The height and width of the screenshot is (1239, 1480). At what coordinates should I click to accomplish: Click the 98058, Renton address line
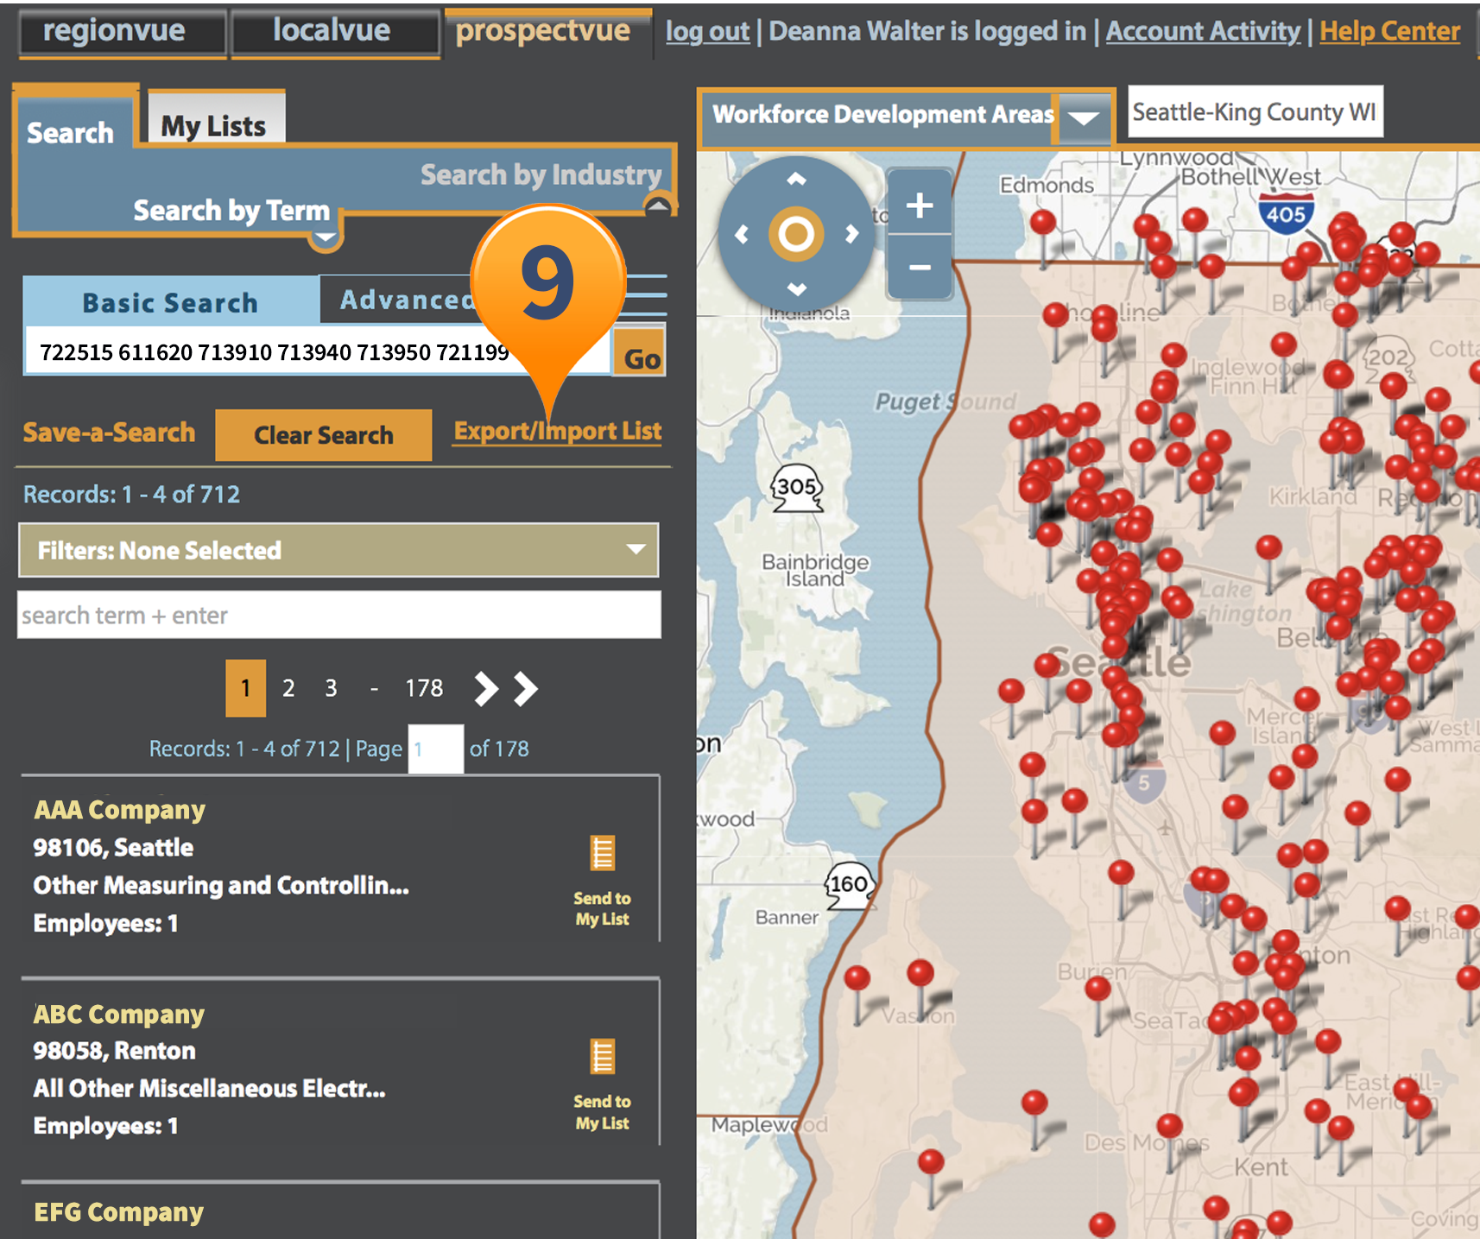(x=114, y=1051)
